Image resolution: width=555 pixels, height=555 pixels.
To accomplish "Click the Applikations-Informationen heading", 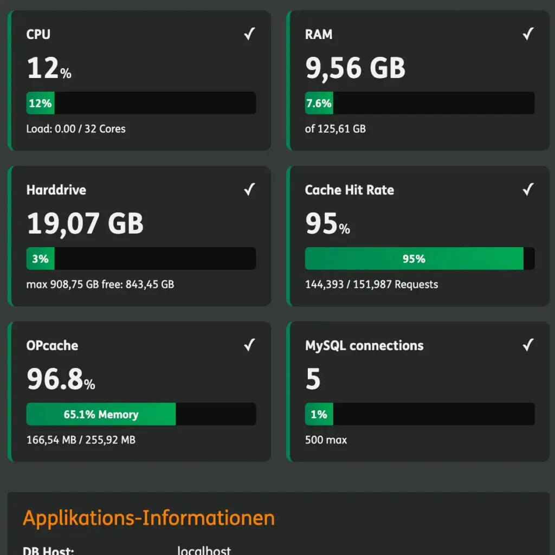I will click(x=149, y=518).
